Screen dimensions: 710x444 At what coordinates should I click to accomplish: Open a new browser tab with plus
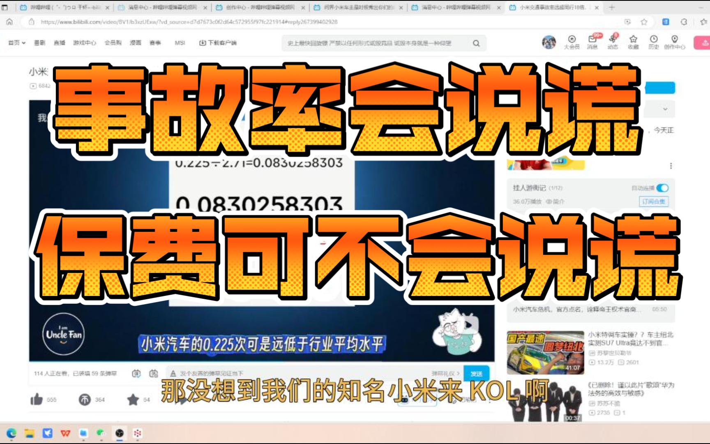tap(612, 7)
